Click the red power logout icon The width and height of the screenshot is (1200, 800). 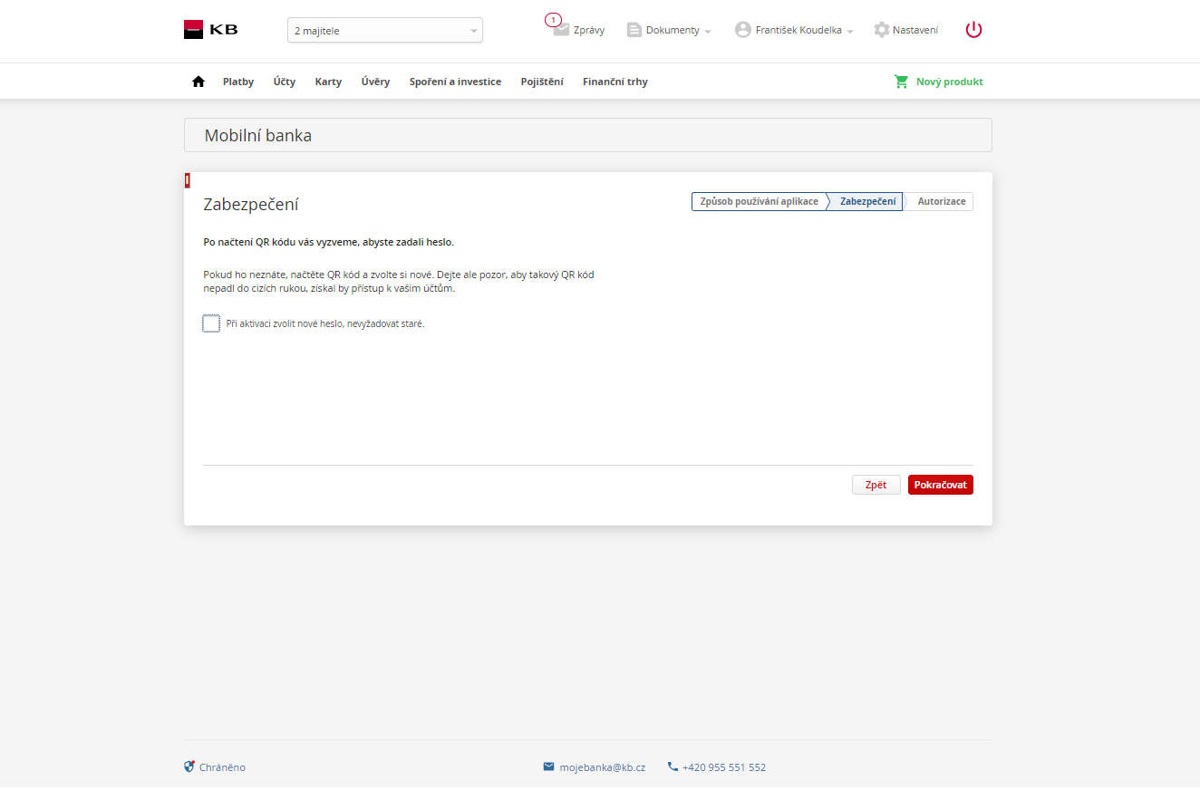click(x=973, y=30)
